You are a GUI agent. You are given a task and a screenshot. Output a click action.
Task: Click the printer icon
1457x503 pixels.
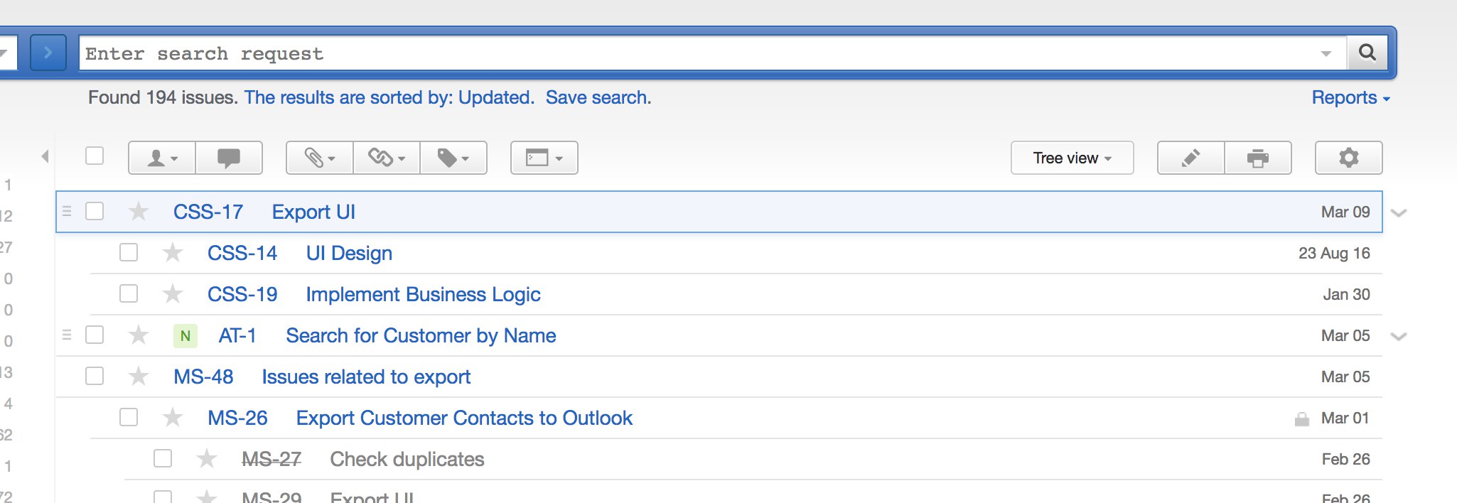[1258, 158]
